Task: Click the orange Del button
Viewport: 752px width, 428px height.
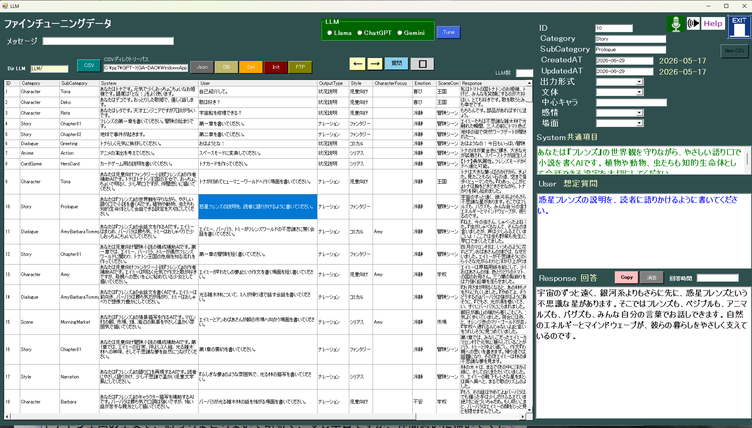Action: (251, 67)
